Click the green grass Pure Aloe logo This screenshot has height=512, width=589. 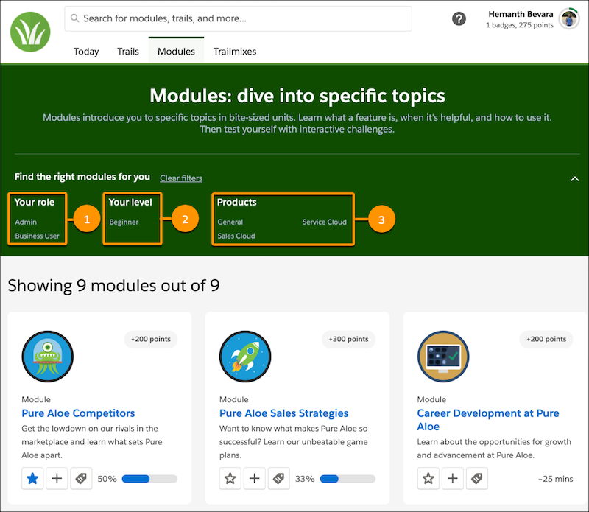[30, 32]
